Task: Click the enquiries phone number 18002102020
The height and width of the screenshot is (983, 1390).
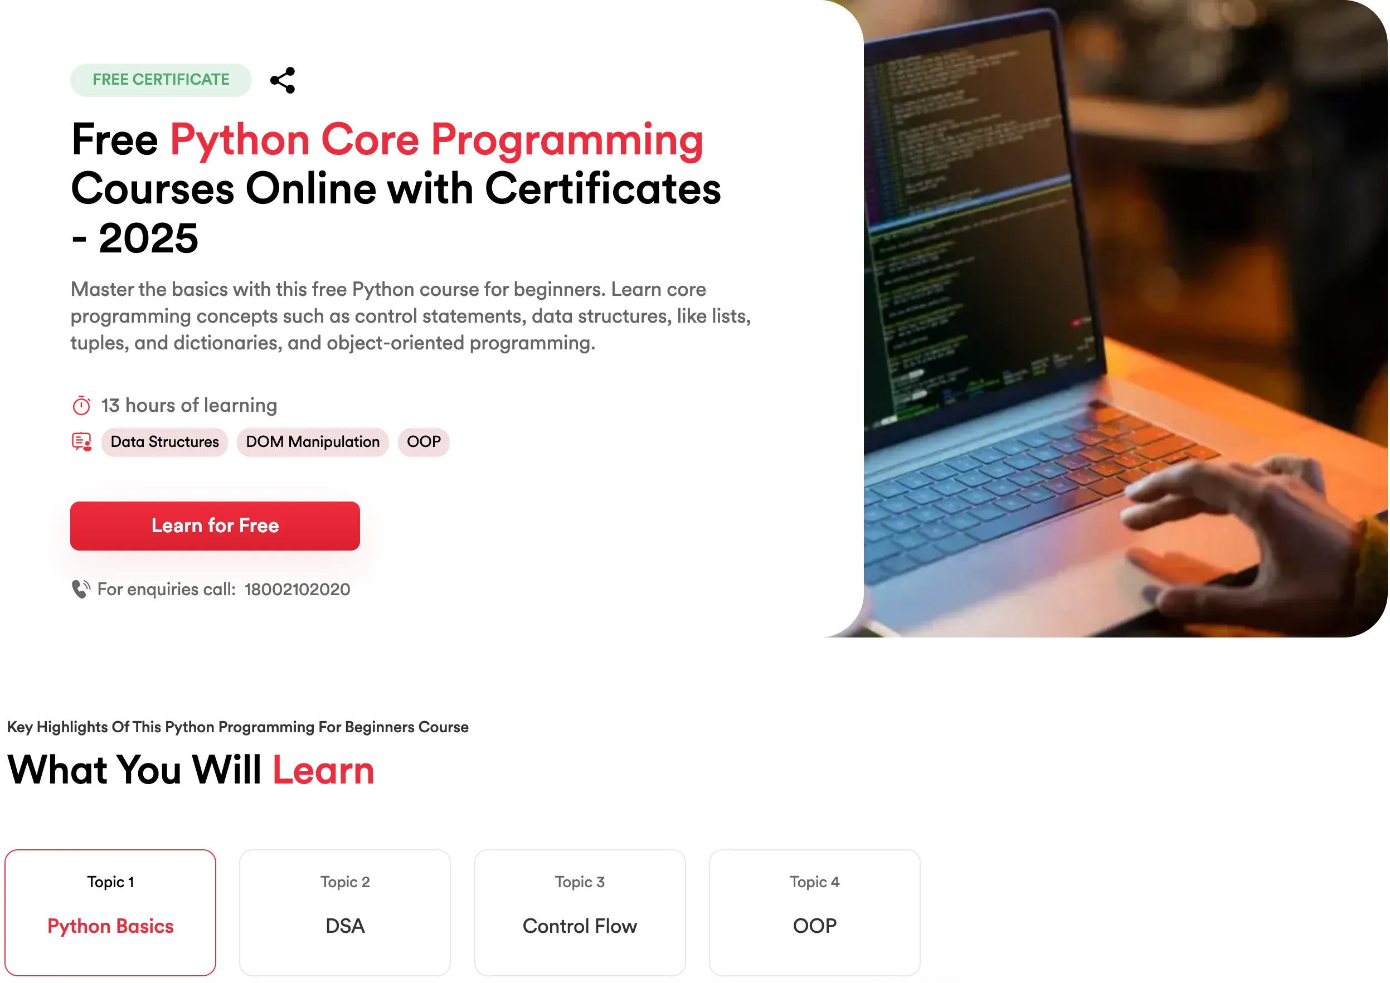Action: [297, 589]
